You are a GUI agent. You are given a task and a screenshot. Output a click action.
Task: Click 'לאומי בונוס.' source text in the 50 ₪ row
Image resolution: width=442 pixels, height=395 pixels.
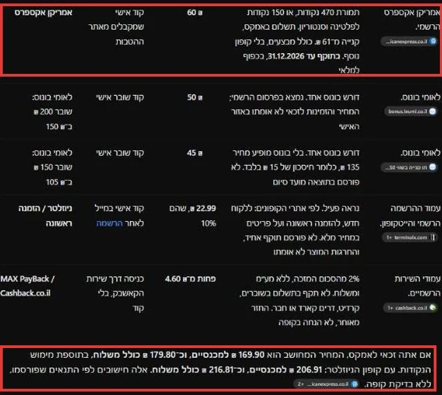pos(421,97)
